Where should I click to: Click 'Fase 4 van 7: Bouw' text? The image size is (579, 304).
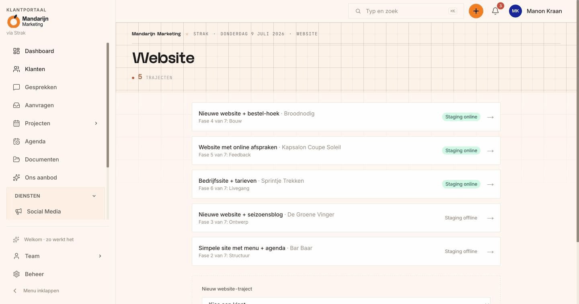click(220, 121)
